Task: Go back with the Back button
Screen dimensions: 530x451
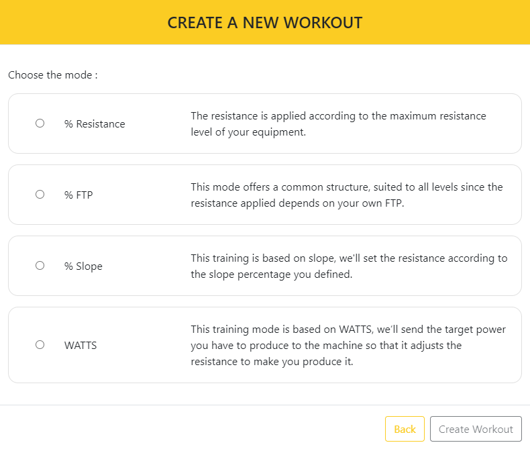Action: (405, 429)
